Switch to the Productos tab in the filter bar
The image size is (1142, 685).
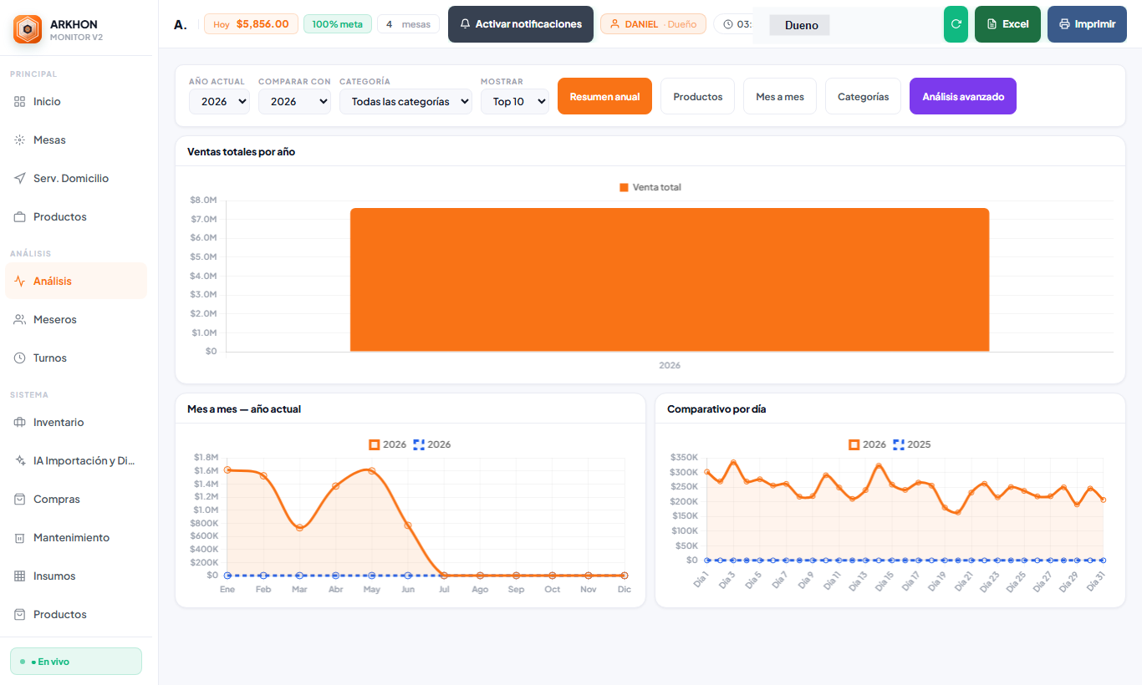[697, 96]
